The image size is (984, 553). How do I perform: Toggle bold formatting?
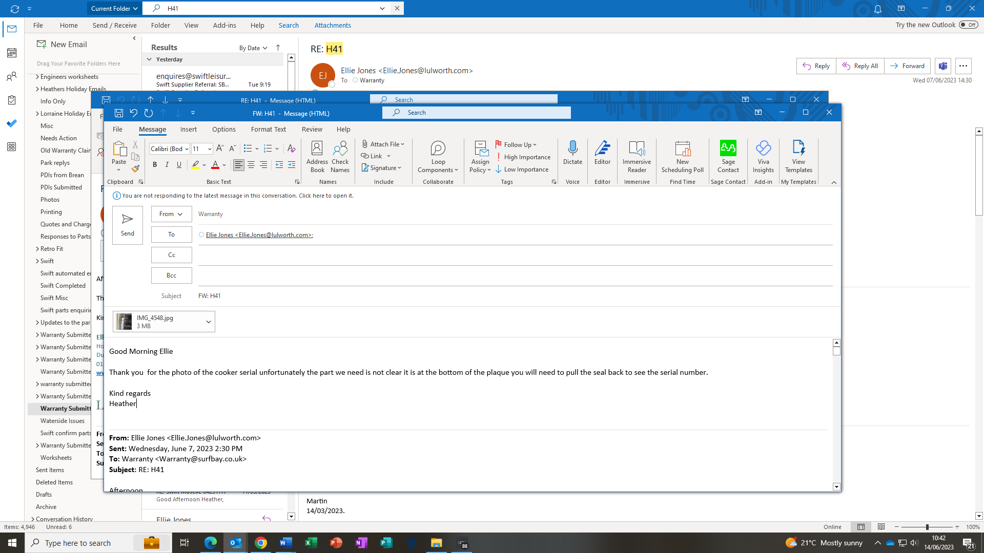tap(155, 165)
